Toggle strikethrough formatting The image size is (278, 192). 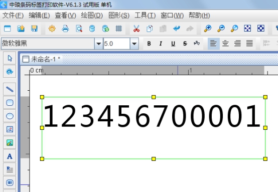(185, 44)
